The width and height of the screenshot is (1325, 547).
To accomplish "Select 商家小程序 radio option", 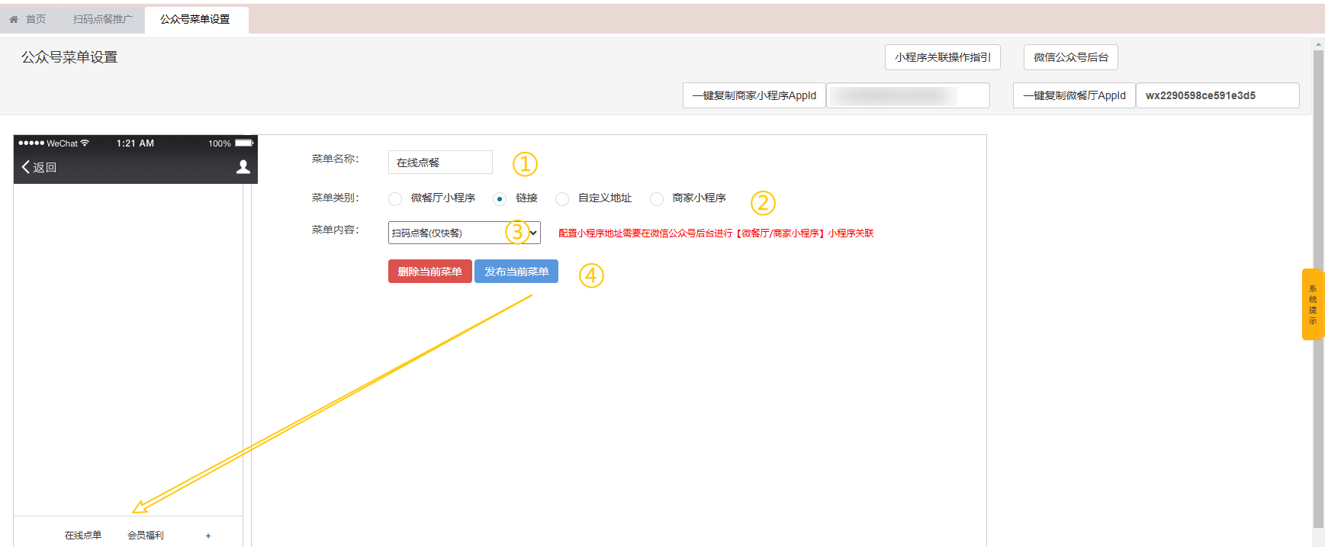I will coord(657,198).
